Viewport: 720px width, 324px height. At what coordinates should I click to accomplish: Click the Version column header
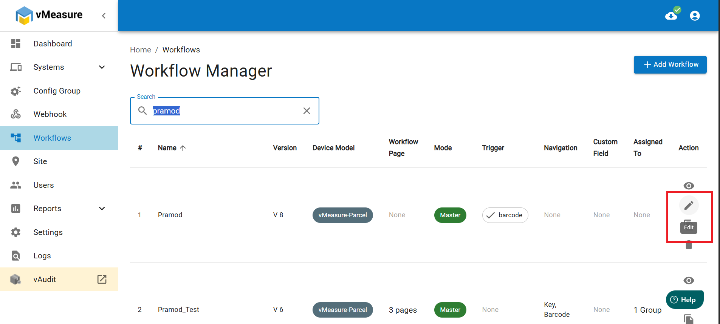tap(285, 148)
